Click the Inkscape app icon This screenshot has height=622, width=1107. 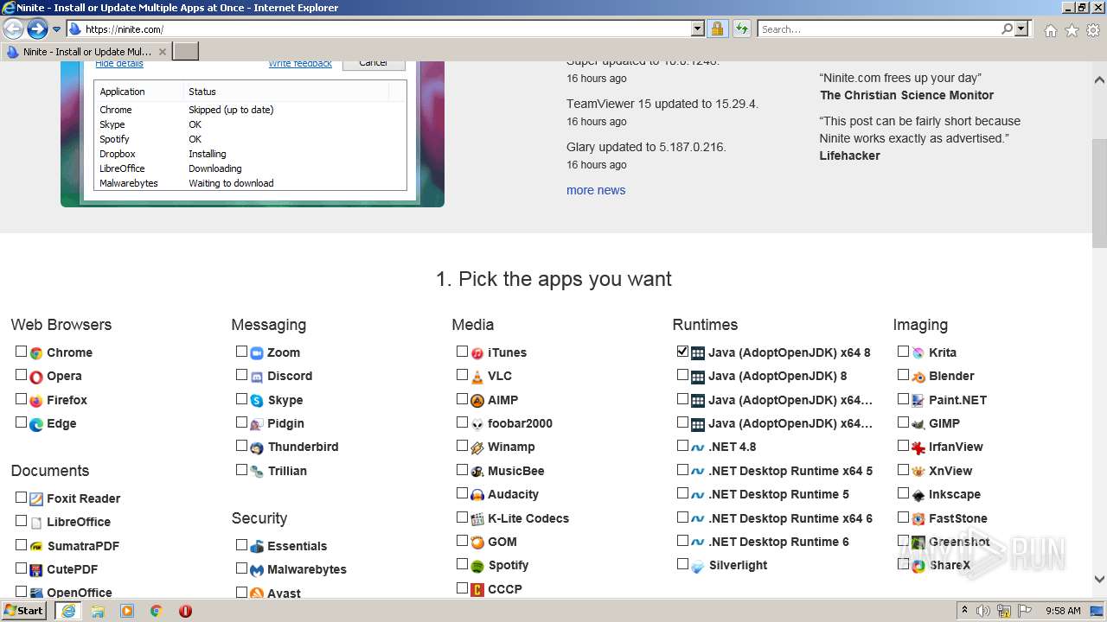coord(918,495)
